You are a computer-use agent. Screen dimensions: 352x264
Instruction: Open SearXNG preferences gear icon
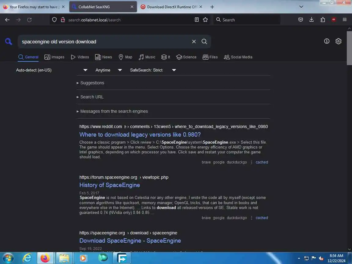pos(338,41)
